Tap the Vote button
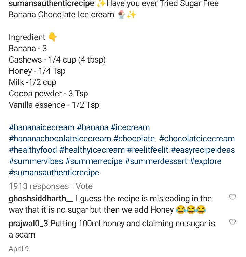This screenshot has height=257, width=246. tap(84, 186)
